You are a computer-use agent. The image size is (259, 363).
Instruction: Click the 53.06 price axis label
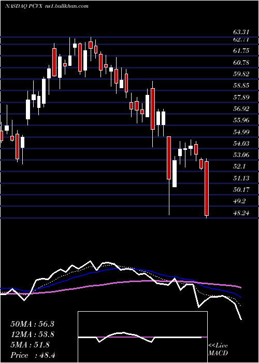coord(241,155)
